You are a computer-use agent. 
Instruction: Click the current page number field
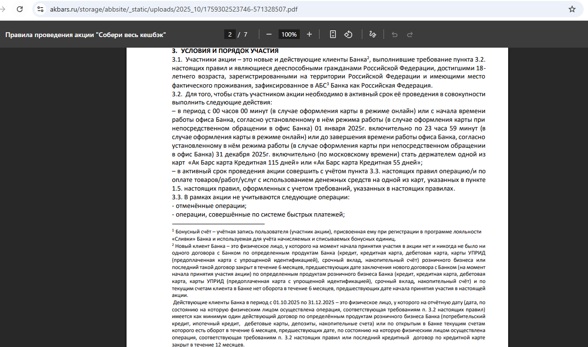coord(230,35)
